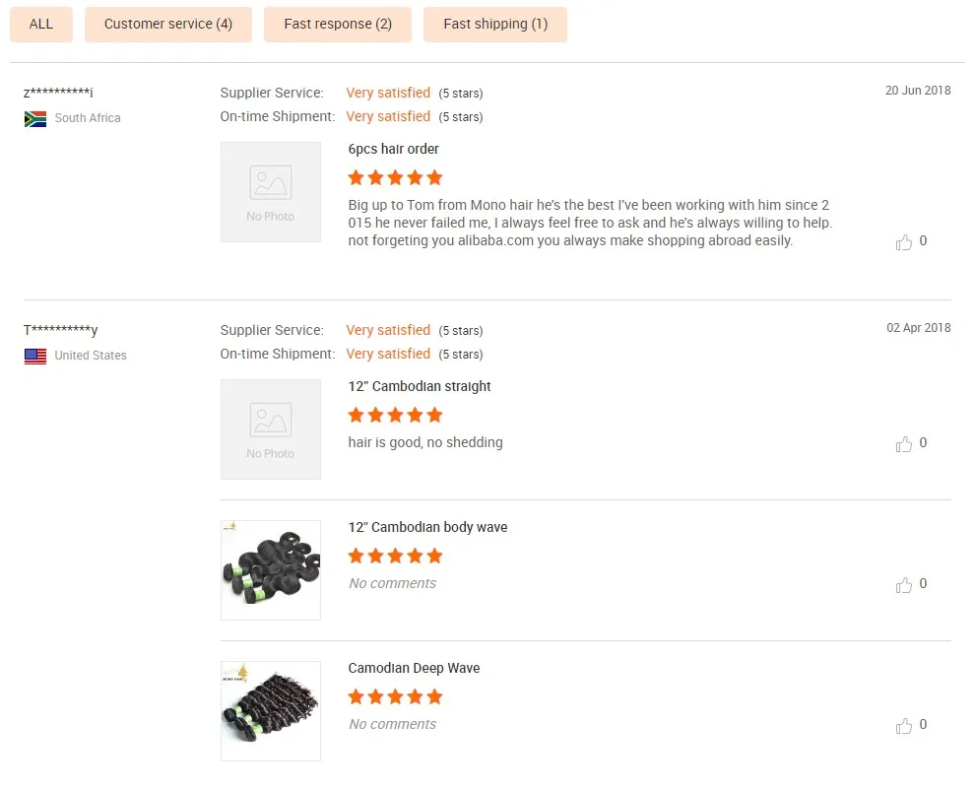Click the 12" Cambodian body wave title
Viewport: 976px width, 789px height.
427,528
